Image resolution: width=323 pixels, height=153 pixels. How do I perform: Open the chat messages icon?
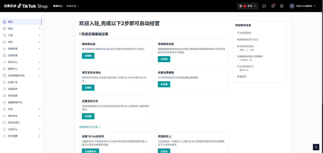264,6
